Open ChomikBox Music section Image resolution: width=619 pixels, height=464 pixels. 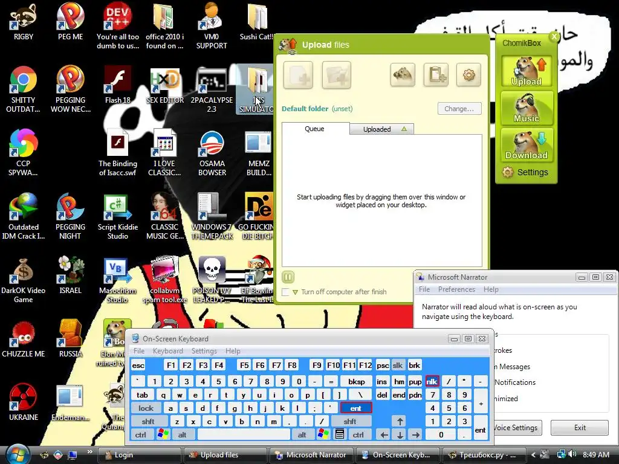tap(527, 108)
